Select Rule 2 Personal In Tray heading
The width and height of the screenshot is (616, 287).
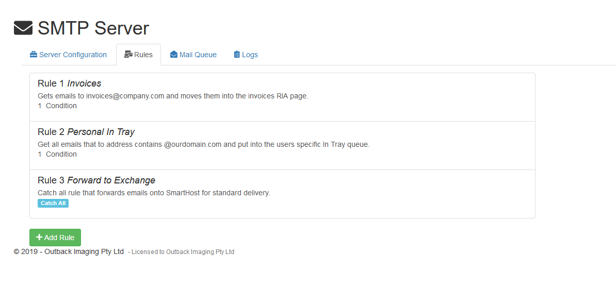[x=86, y=132]
